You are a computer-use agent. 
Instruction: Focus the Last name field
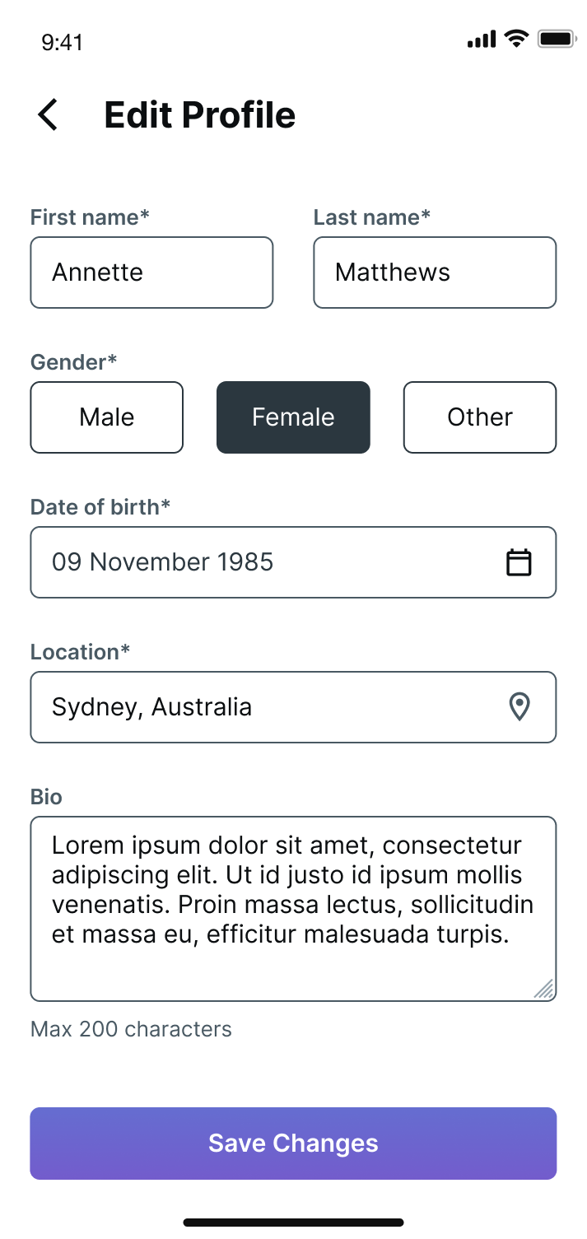coord(435,272)
